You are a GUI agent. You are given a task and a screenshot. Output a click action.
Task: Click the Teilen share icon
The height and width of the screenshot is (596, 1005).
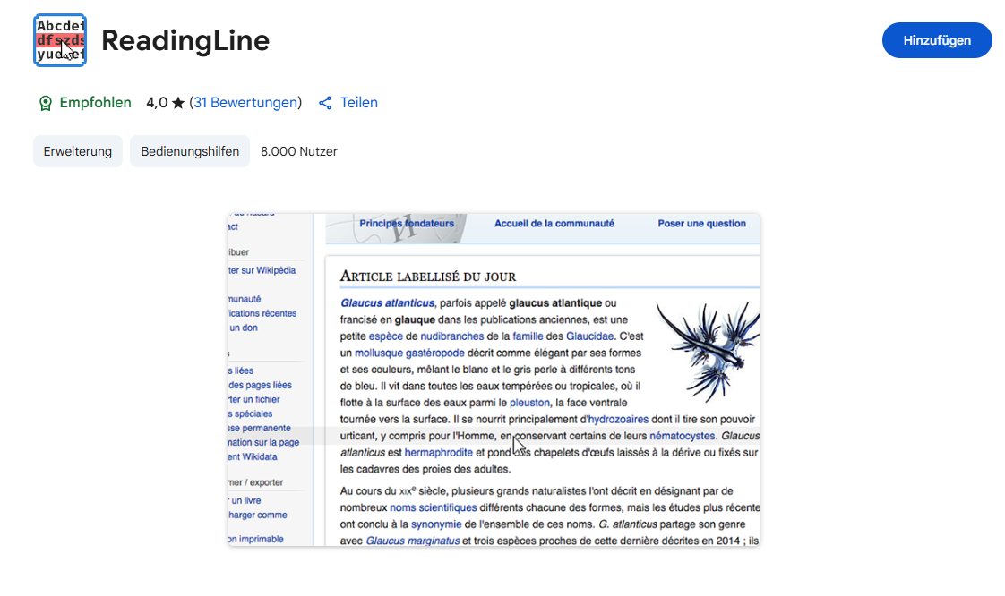pos(325,102)
